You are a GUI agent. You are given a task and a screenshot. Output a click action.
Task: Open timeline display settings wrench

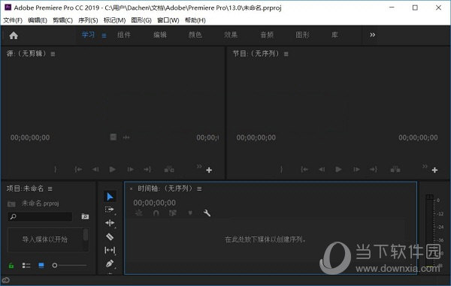207,213
